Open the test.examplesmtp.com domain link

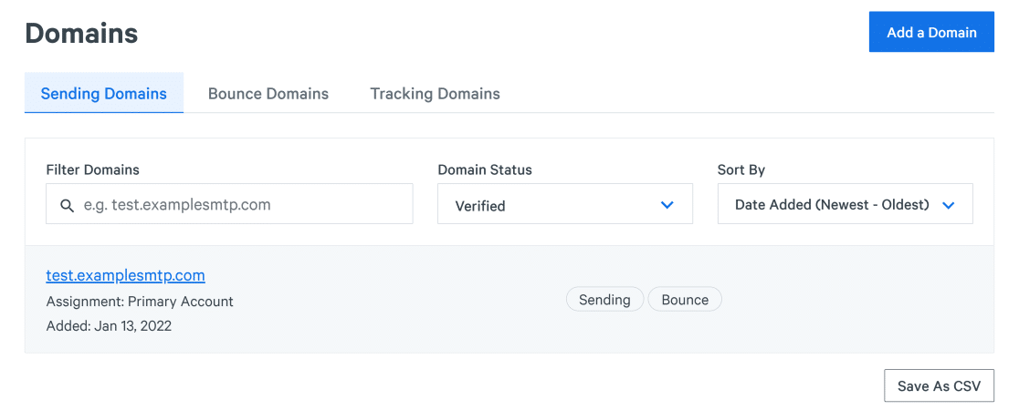(125, 276)
